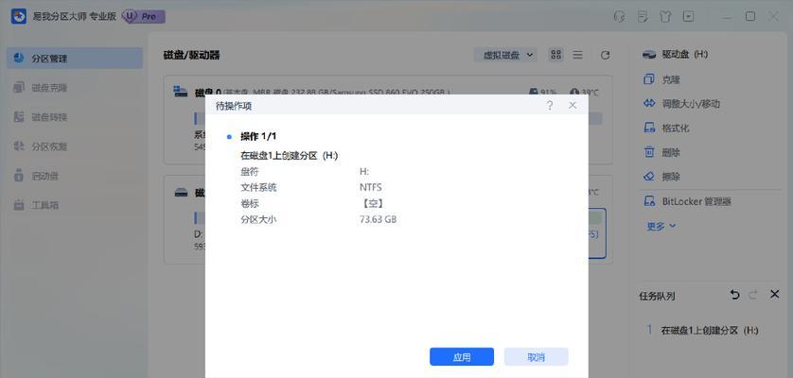Click the 39°C temperature indicator

(584, 93)
